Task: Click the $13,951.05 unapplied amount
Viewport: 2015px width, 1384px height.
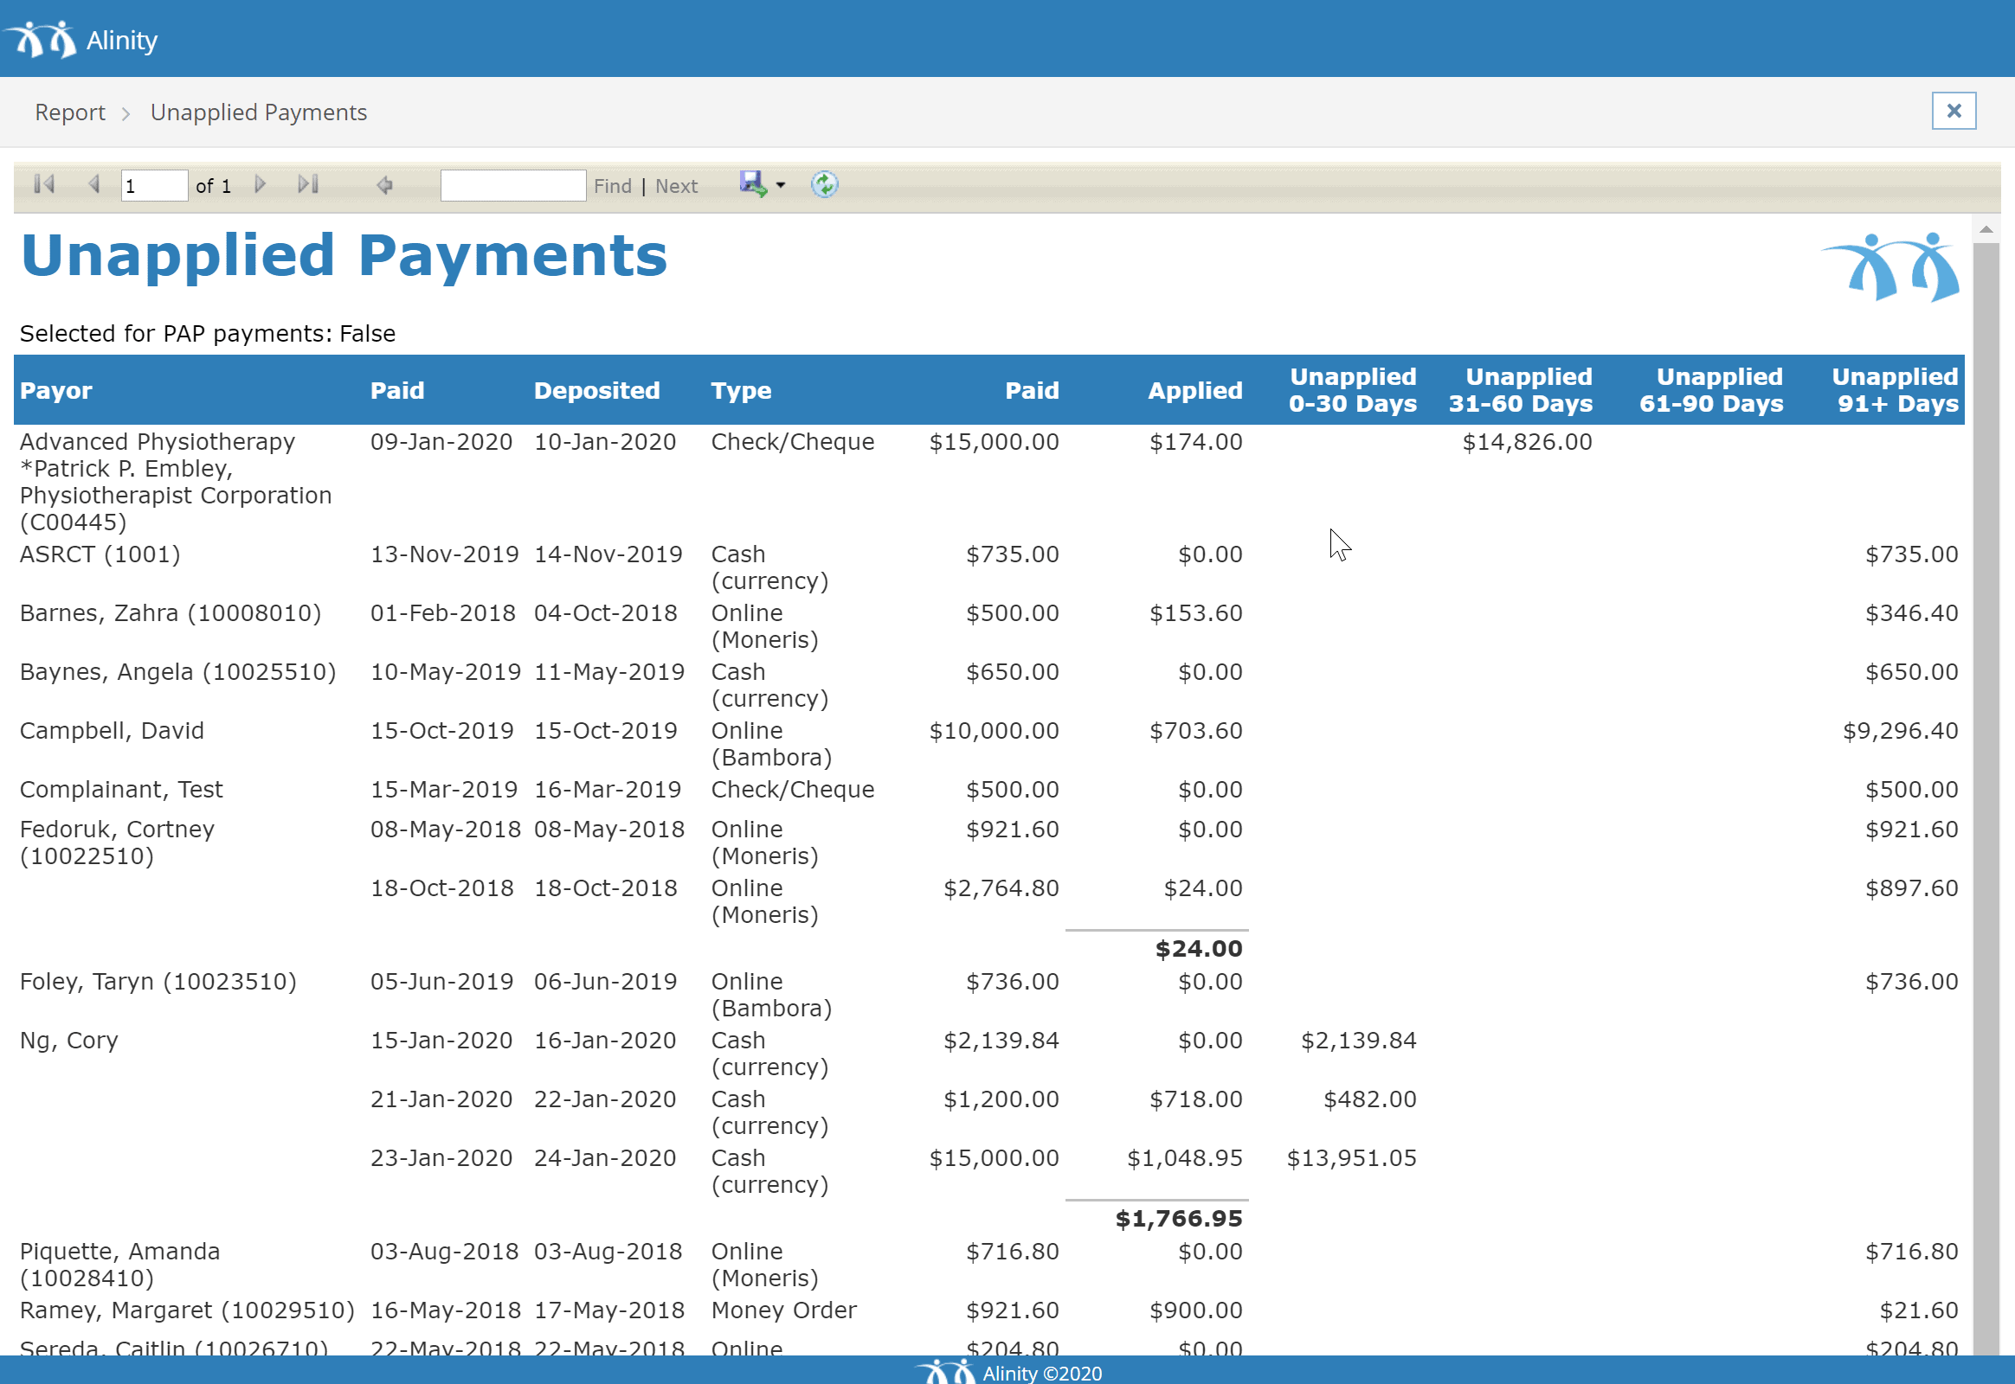Action: point(1351,1158)
